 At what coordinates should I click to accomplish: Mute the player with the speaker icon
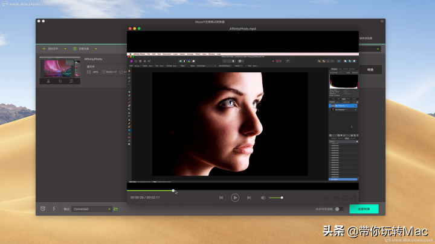point(263,198)
